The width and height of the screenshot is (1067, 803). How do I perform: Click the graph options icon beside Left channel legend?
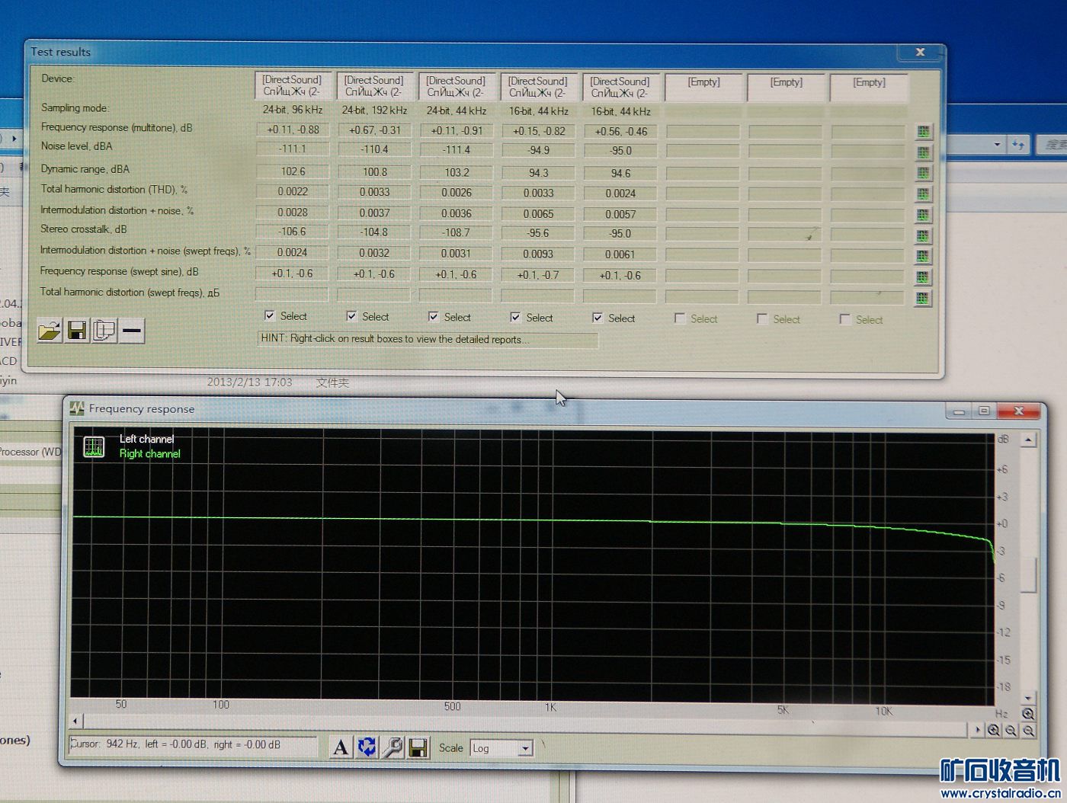tap(94, 446)
